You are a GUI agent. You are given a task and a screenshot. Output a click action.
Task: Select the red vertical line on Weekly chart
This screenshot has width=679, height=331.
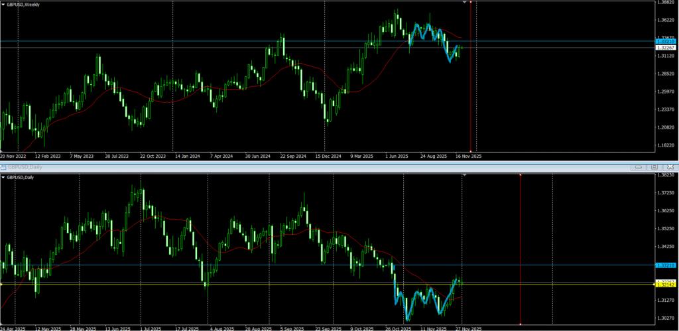[x=470, y=80]
